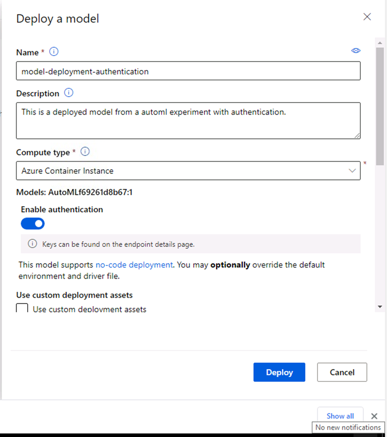Click the Models: AutoMLf69261d8b67:1 text
This screenshot has width=388, height=437.
pos(74,192)
